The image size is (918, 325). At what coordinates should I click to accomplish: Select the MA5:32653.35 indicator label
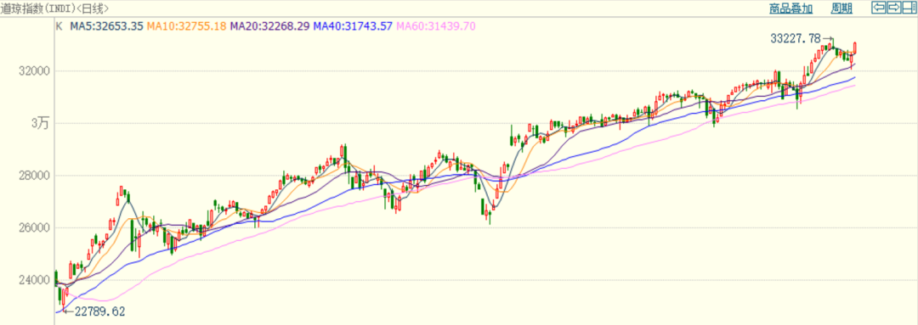point(106,25)
